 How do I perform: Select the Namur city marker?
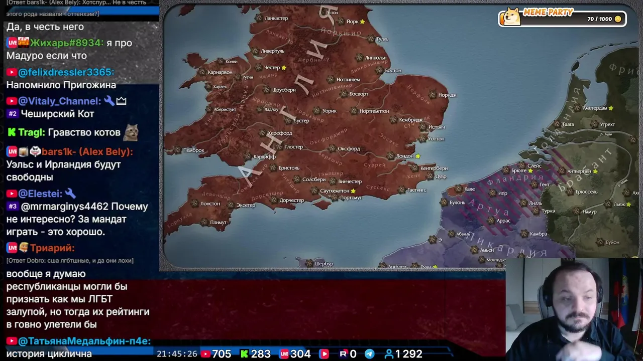tap(576, 212)
